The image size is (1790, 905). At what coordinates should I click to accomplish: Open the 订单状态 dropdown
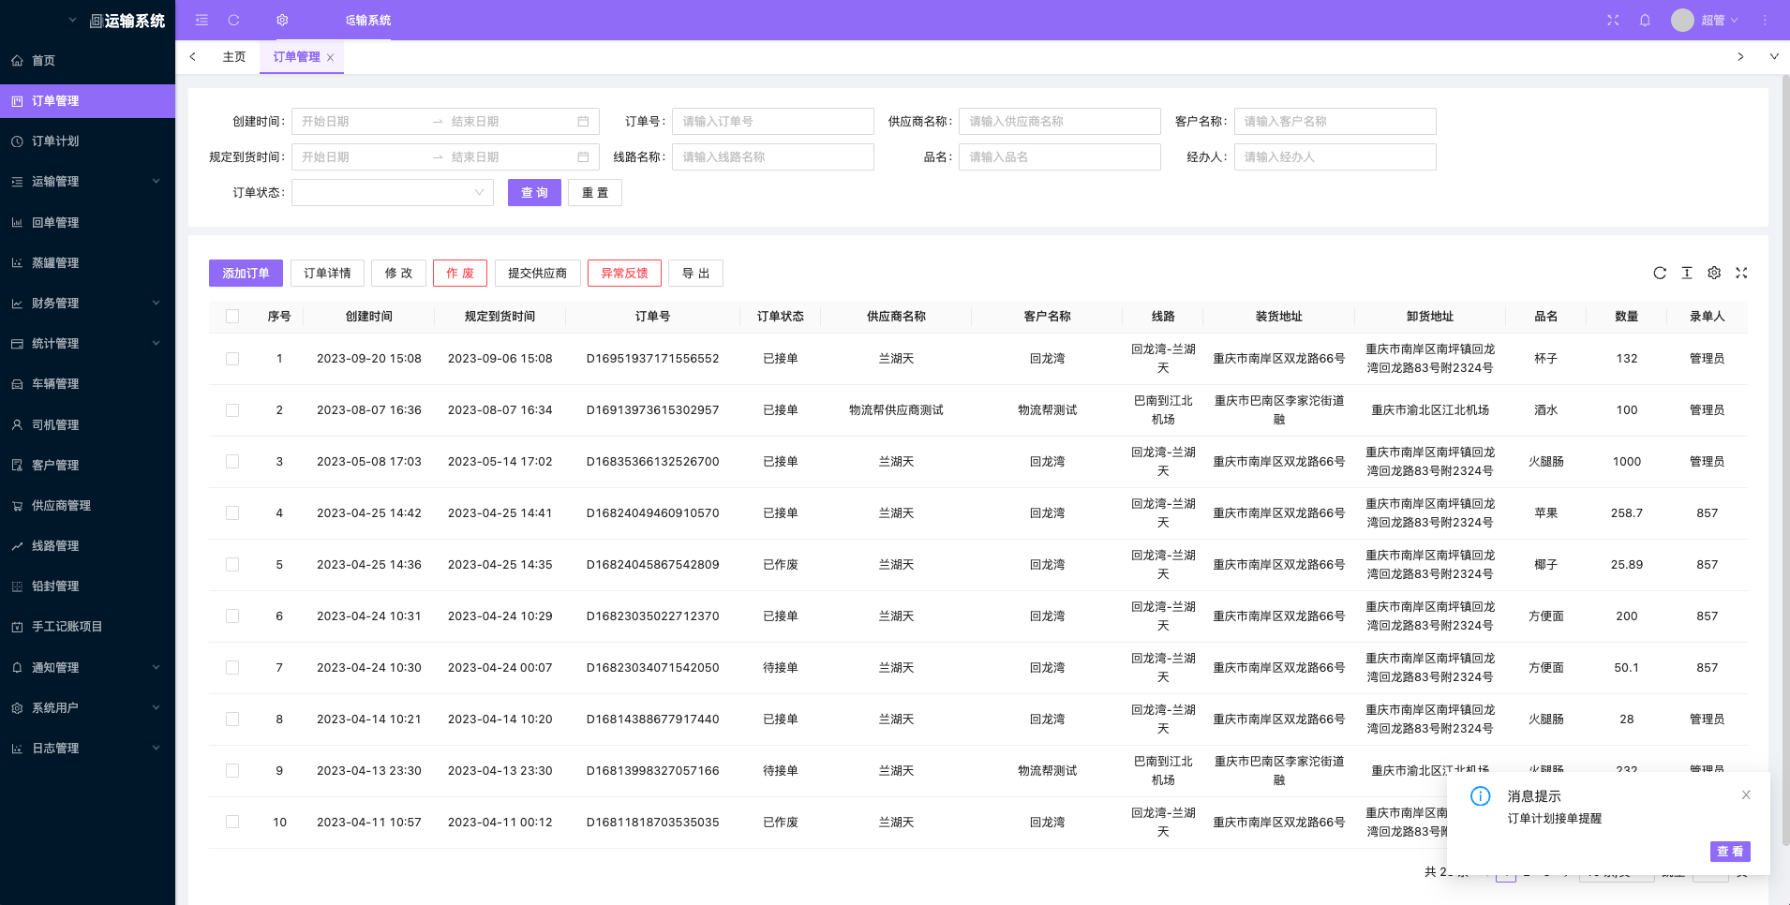pos(393,192)
